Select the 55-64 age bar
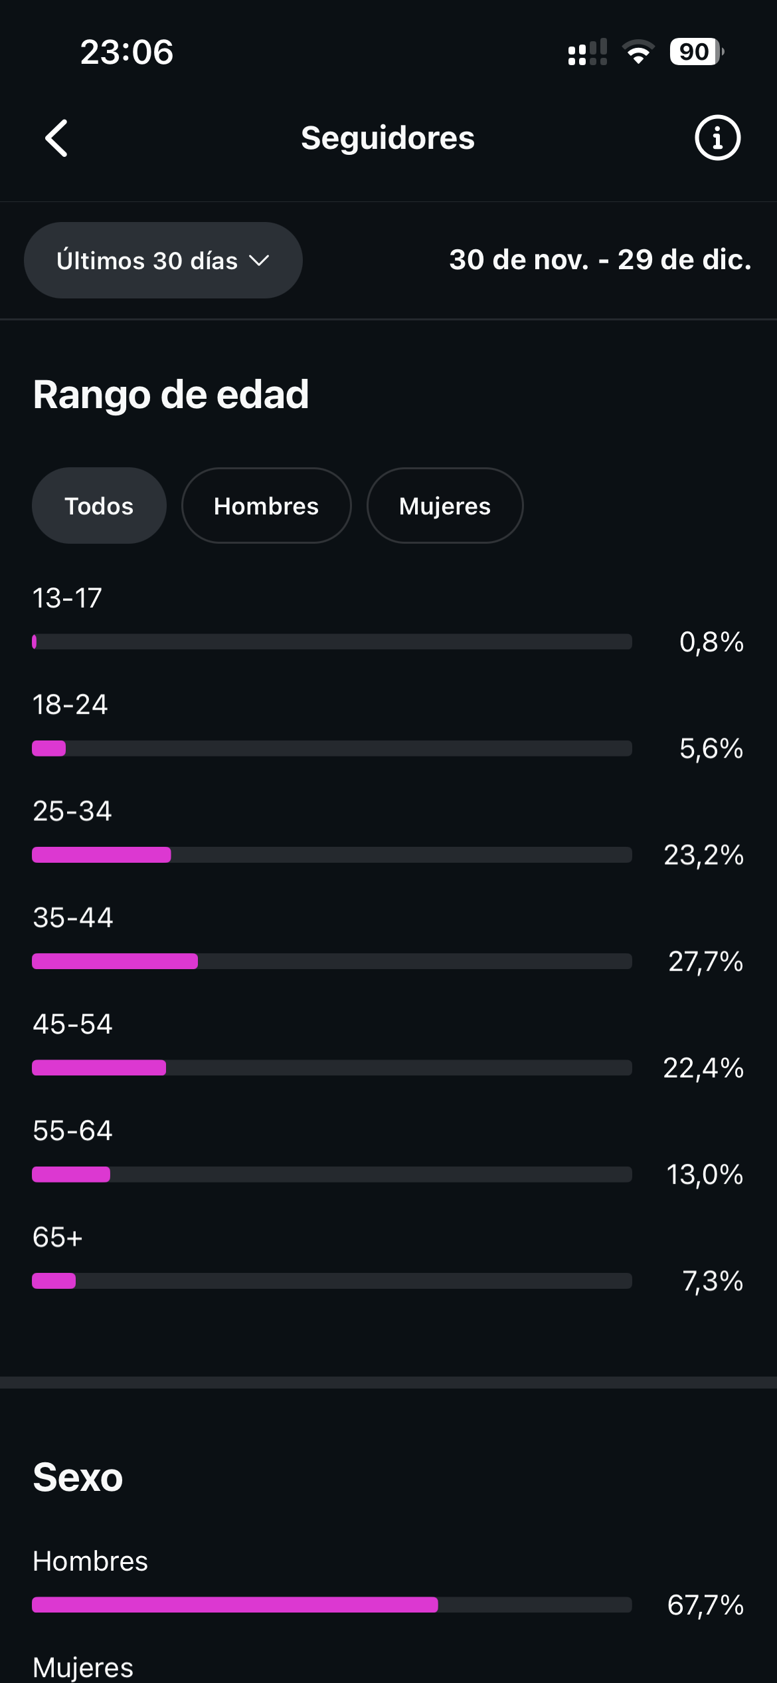 pos(332,1175)
